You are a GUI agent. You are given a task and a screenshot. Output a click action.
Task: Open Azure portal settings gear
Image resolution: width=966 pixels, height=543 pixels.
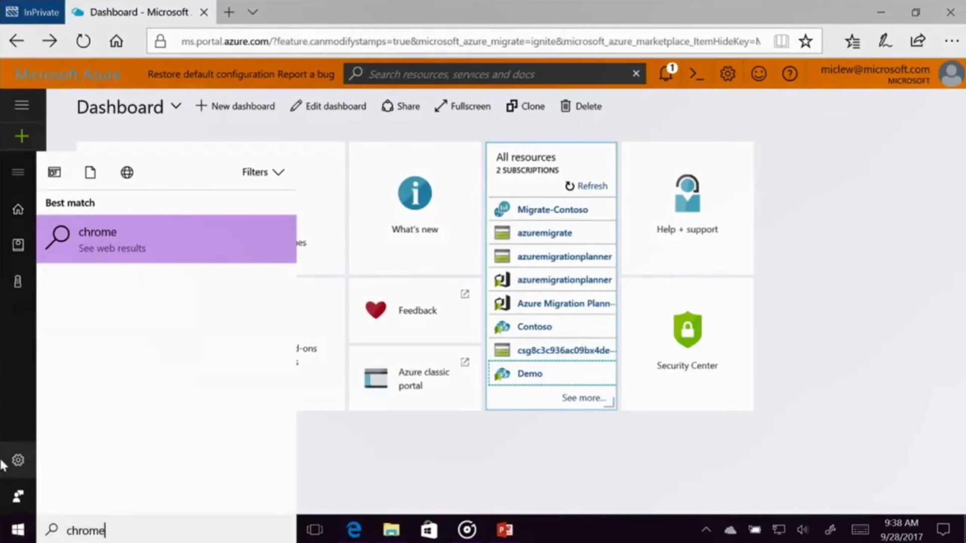click(x=727, y=74)
